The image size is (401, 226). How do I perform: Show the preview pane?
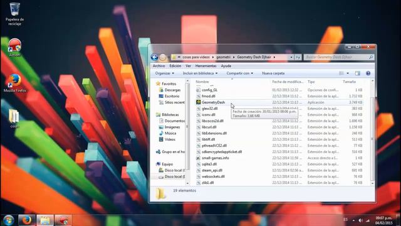coord(357,73)
